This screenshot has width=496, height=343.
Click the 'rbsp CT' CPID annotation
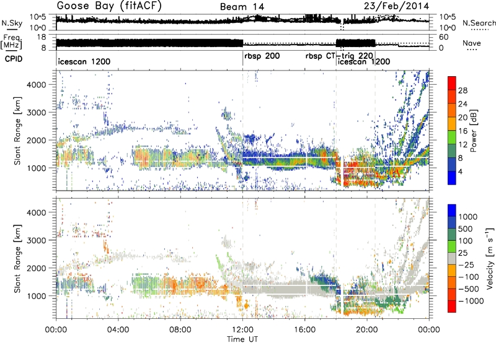tap(320, 56)
